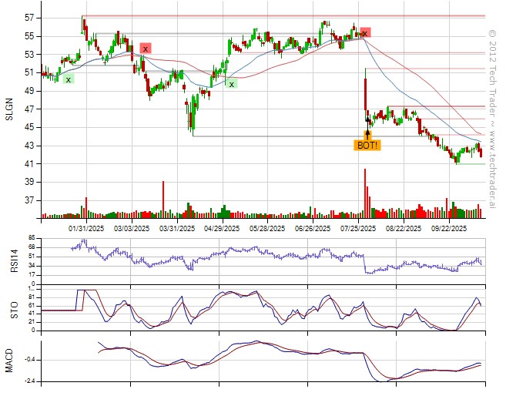
Task: Click the orange BOT! marker
Action: coord(367,145)
